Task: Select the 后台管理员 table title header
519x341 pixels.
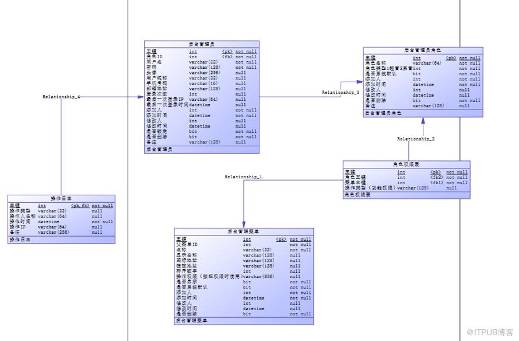Action: (202, 44)
